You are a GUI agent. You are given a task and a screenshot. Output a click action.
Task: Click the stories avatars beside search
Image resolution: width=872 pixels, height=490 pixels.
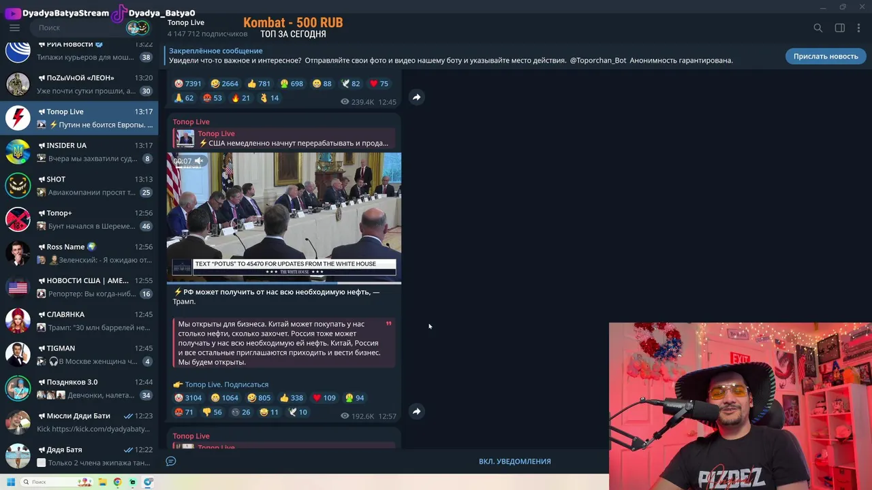(138, 28)
